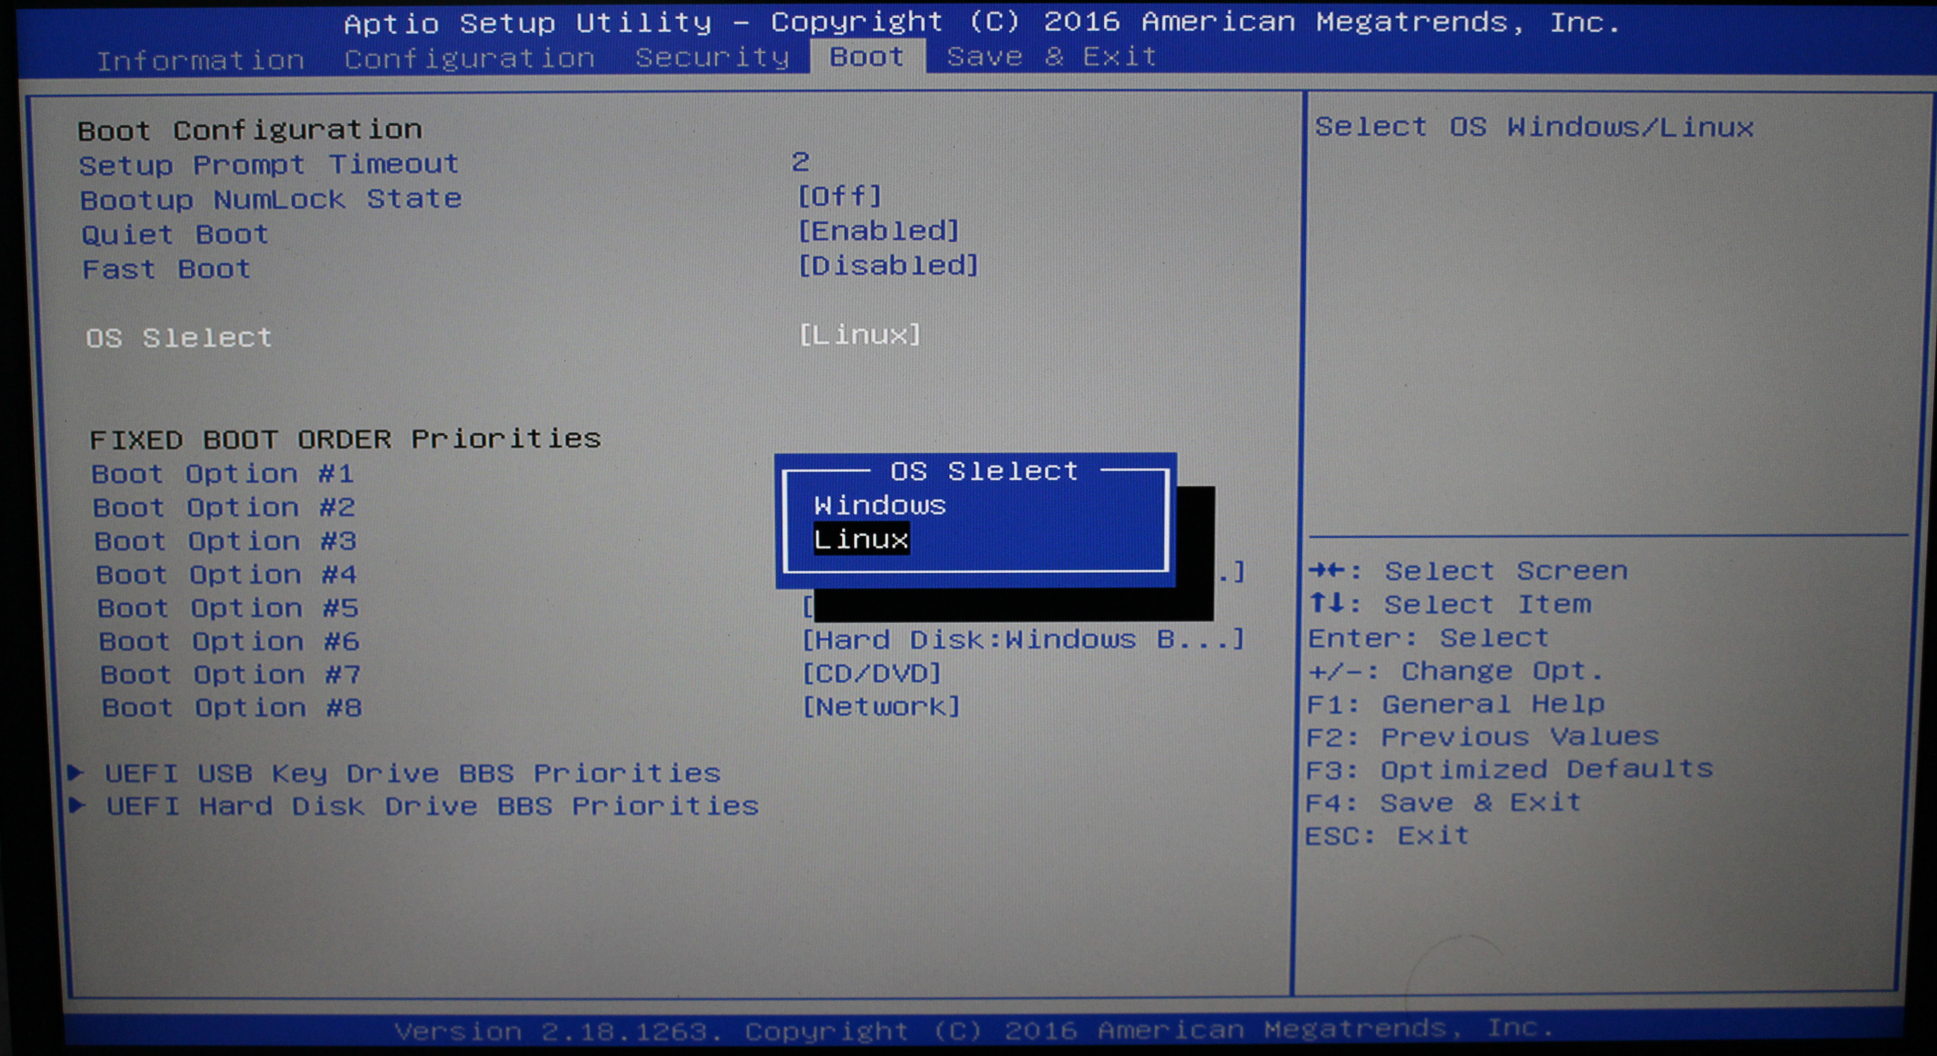
Task: Select Boot Option #4 row
Action: coord(226,574)
